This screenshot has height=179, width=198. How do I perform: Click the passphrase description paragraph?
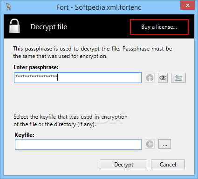click(93, 52)
